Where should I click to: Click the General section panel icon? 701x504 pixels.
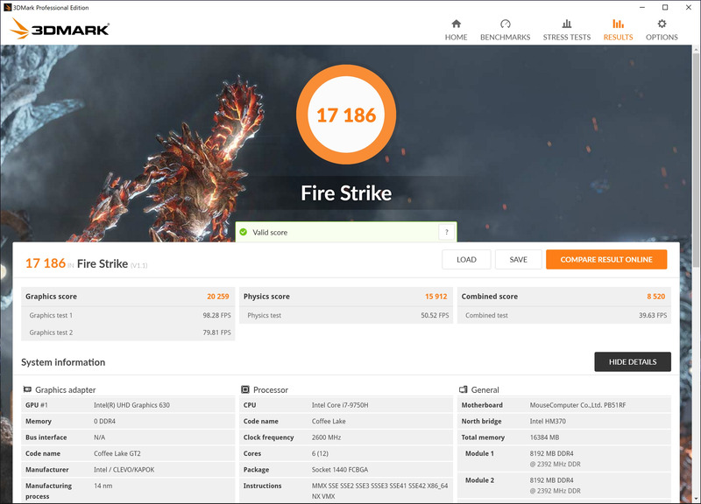463,389
